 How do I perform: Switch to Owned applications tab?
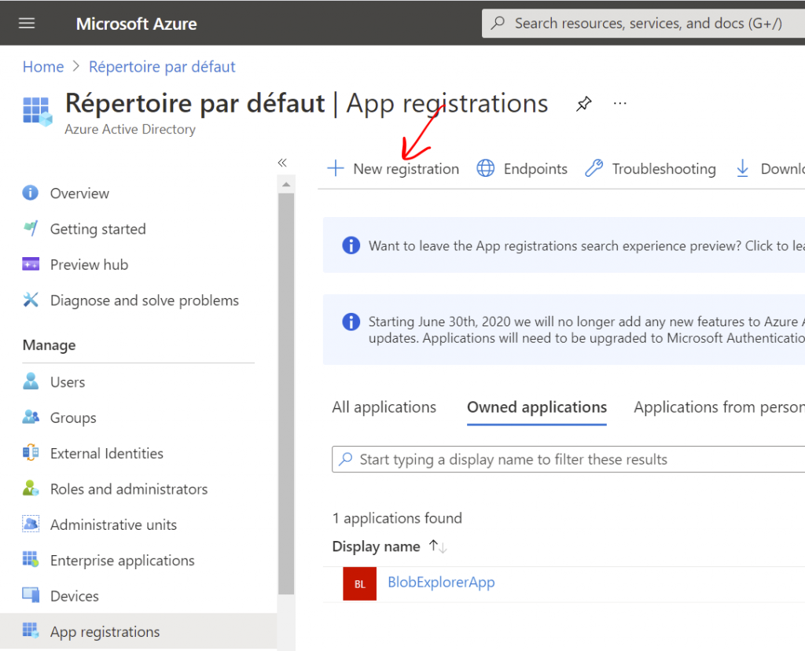pyautogui.click(x=537, y=407)
